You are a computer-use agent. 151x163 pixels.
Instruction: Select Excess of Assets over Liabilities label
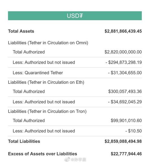(43, 154)
